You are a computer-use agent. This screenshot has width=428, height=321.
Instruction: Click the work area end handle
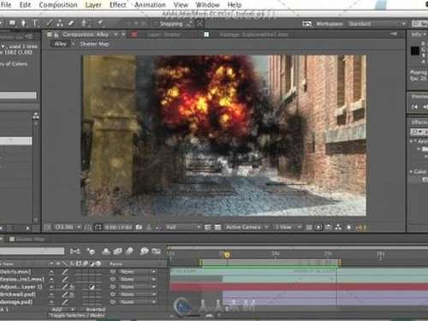pos(340,262)
